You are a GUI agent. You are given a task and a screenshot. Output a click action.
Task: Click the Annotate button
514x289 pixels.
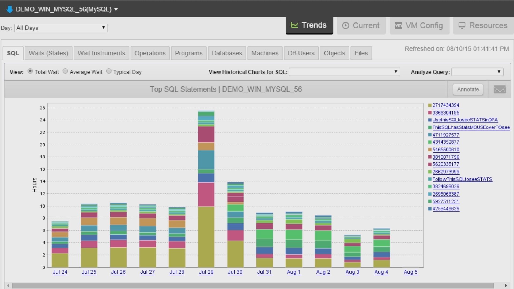click(x=468, y=89)
